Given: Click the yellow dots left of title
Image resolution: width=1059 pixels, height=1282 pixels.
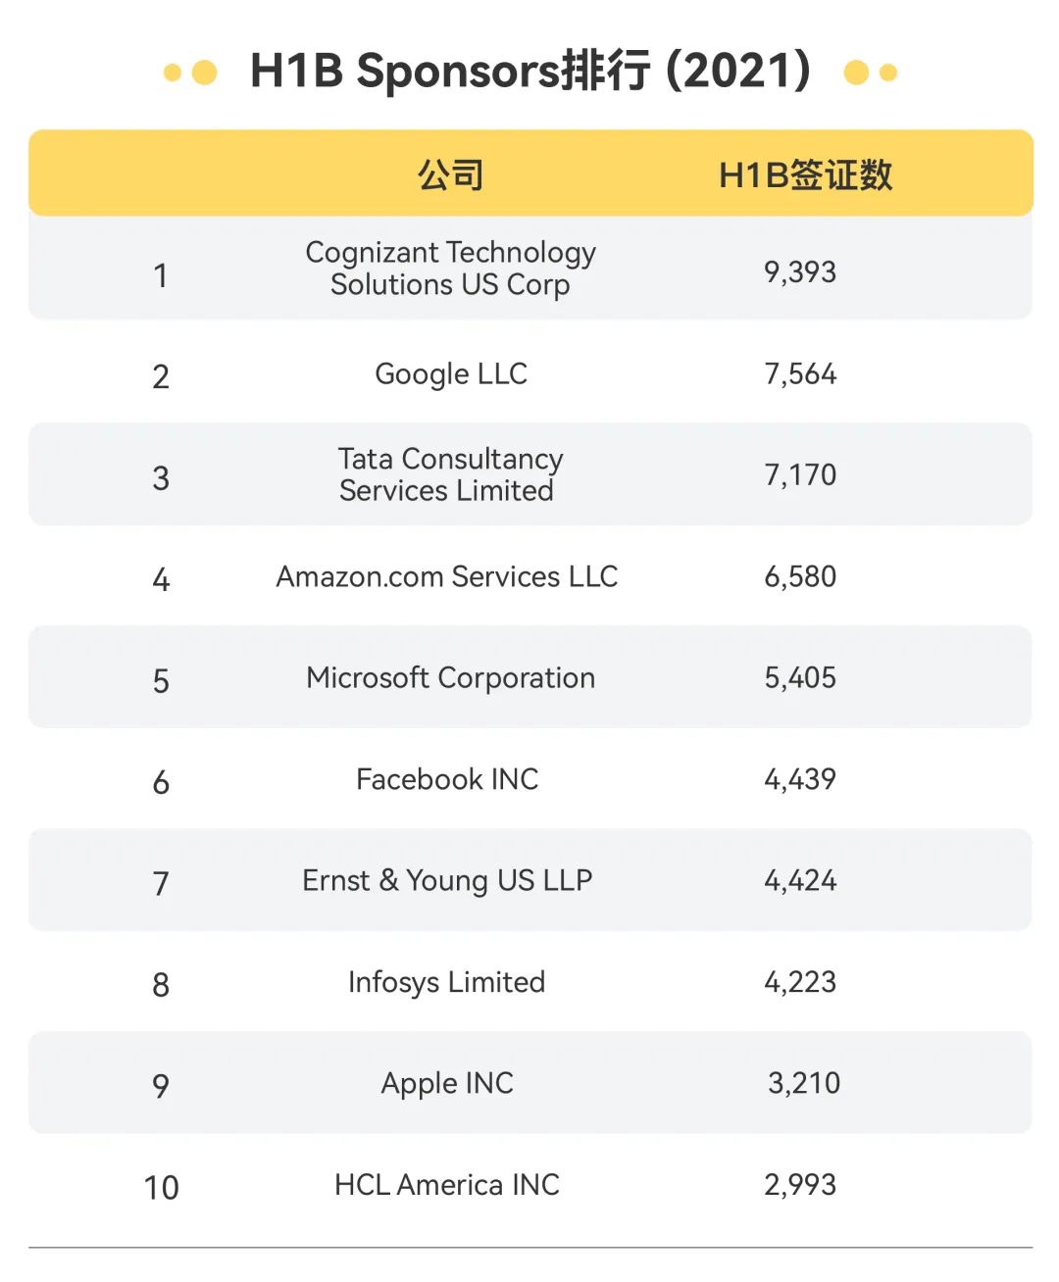Looking at the screenshot, I should [190, 73].
